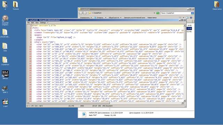Click the search CreateFont input field

click(176, 13)
